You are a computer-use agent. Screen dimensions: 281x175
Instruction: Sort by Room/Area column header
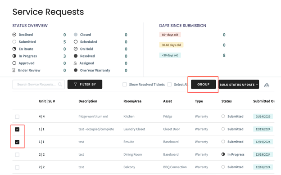click(132, 101)
